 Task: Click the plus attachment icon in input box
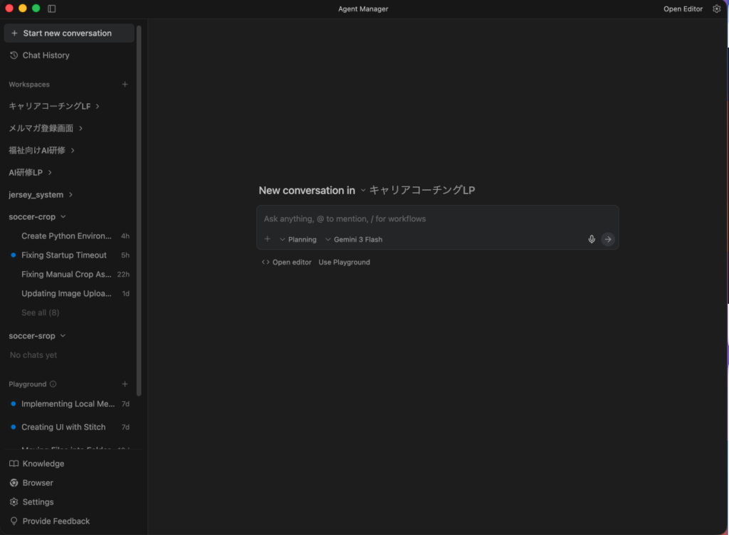pyautogui.click(x=268, y=239)
